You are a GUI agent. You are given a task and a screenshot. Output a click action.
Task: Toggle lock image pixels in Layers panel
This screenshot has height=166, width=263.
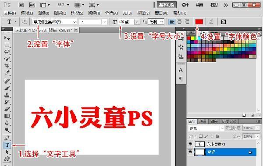click(x=206, y=136)
